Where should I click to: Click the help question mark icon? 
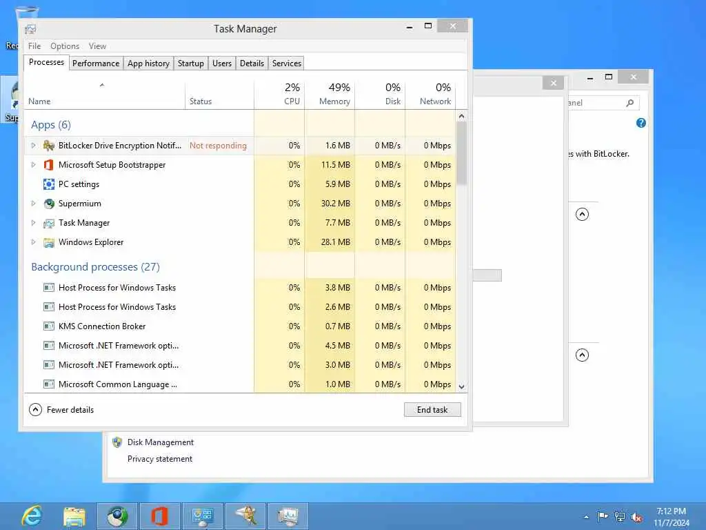click(x=641, y=123)
